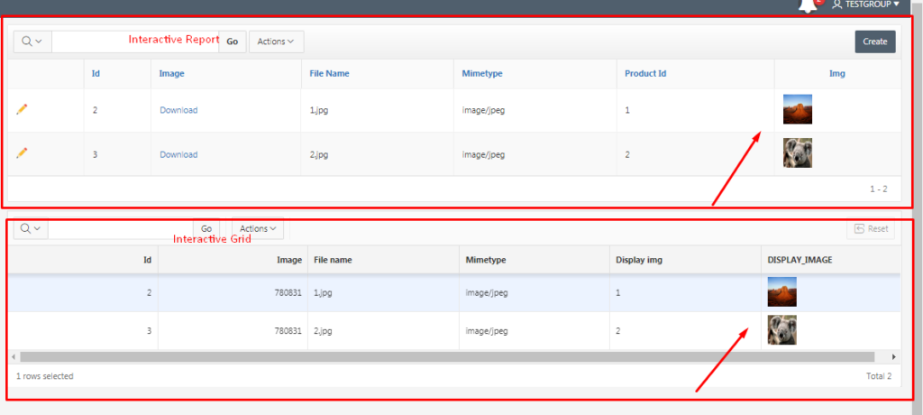Click the notification bell icon

tap(809, 5)
